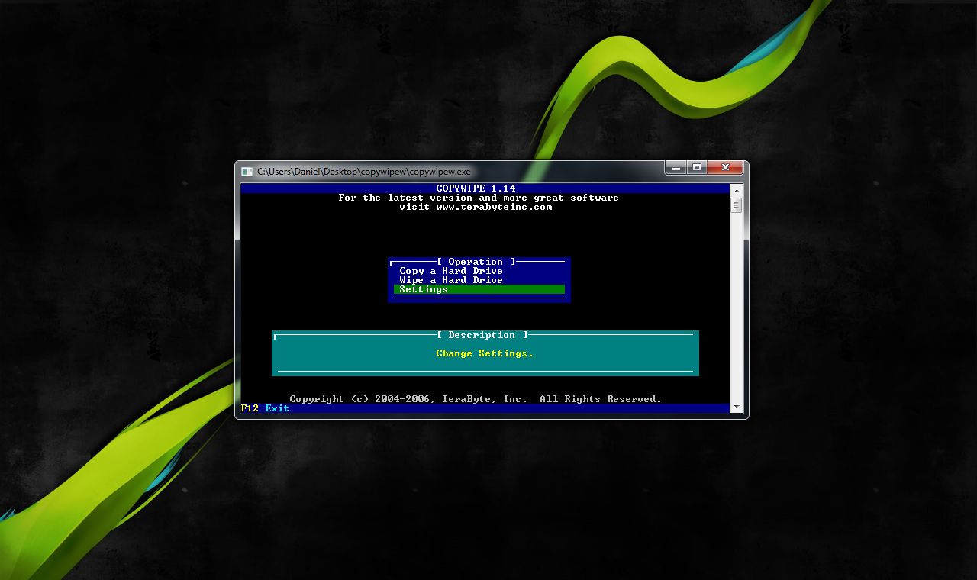Minimize the copywipew.exe console window

point(676,167)
